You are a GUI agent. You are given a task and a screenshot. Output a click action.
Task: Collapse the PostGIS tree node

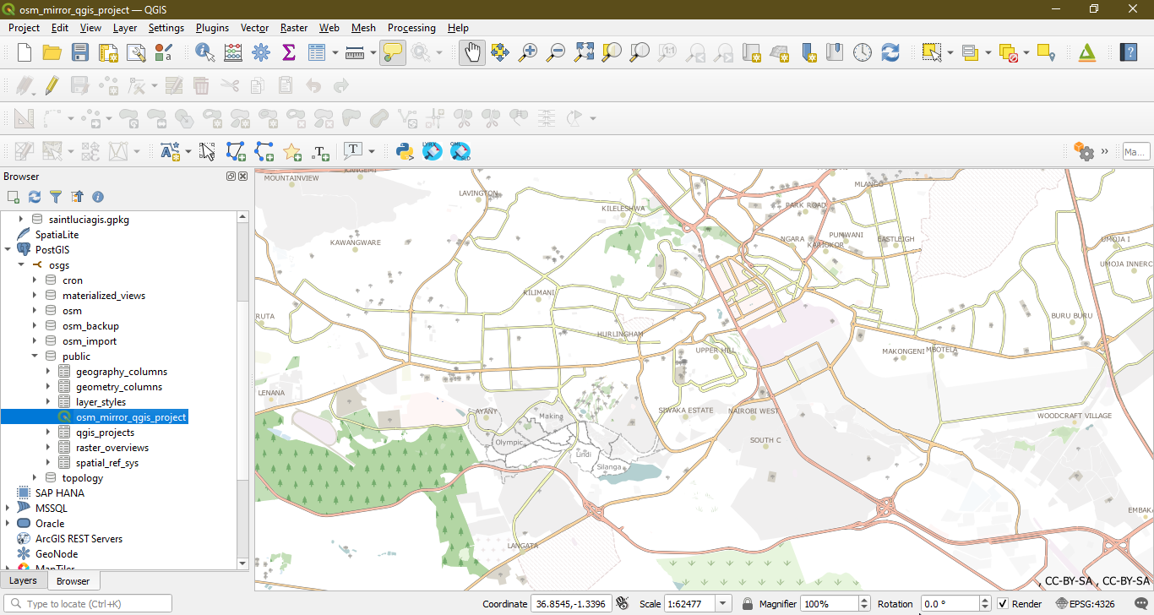click(x=8, y=250)
